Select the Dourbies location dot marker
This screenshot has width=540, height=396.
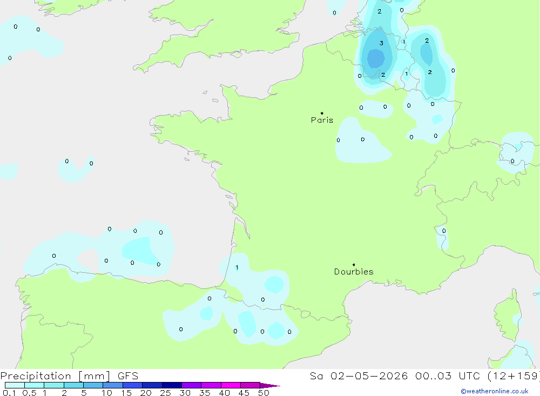click(354, 265)
